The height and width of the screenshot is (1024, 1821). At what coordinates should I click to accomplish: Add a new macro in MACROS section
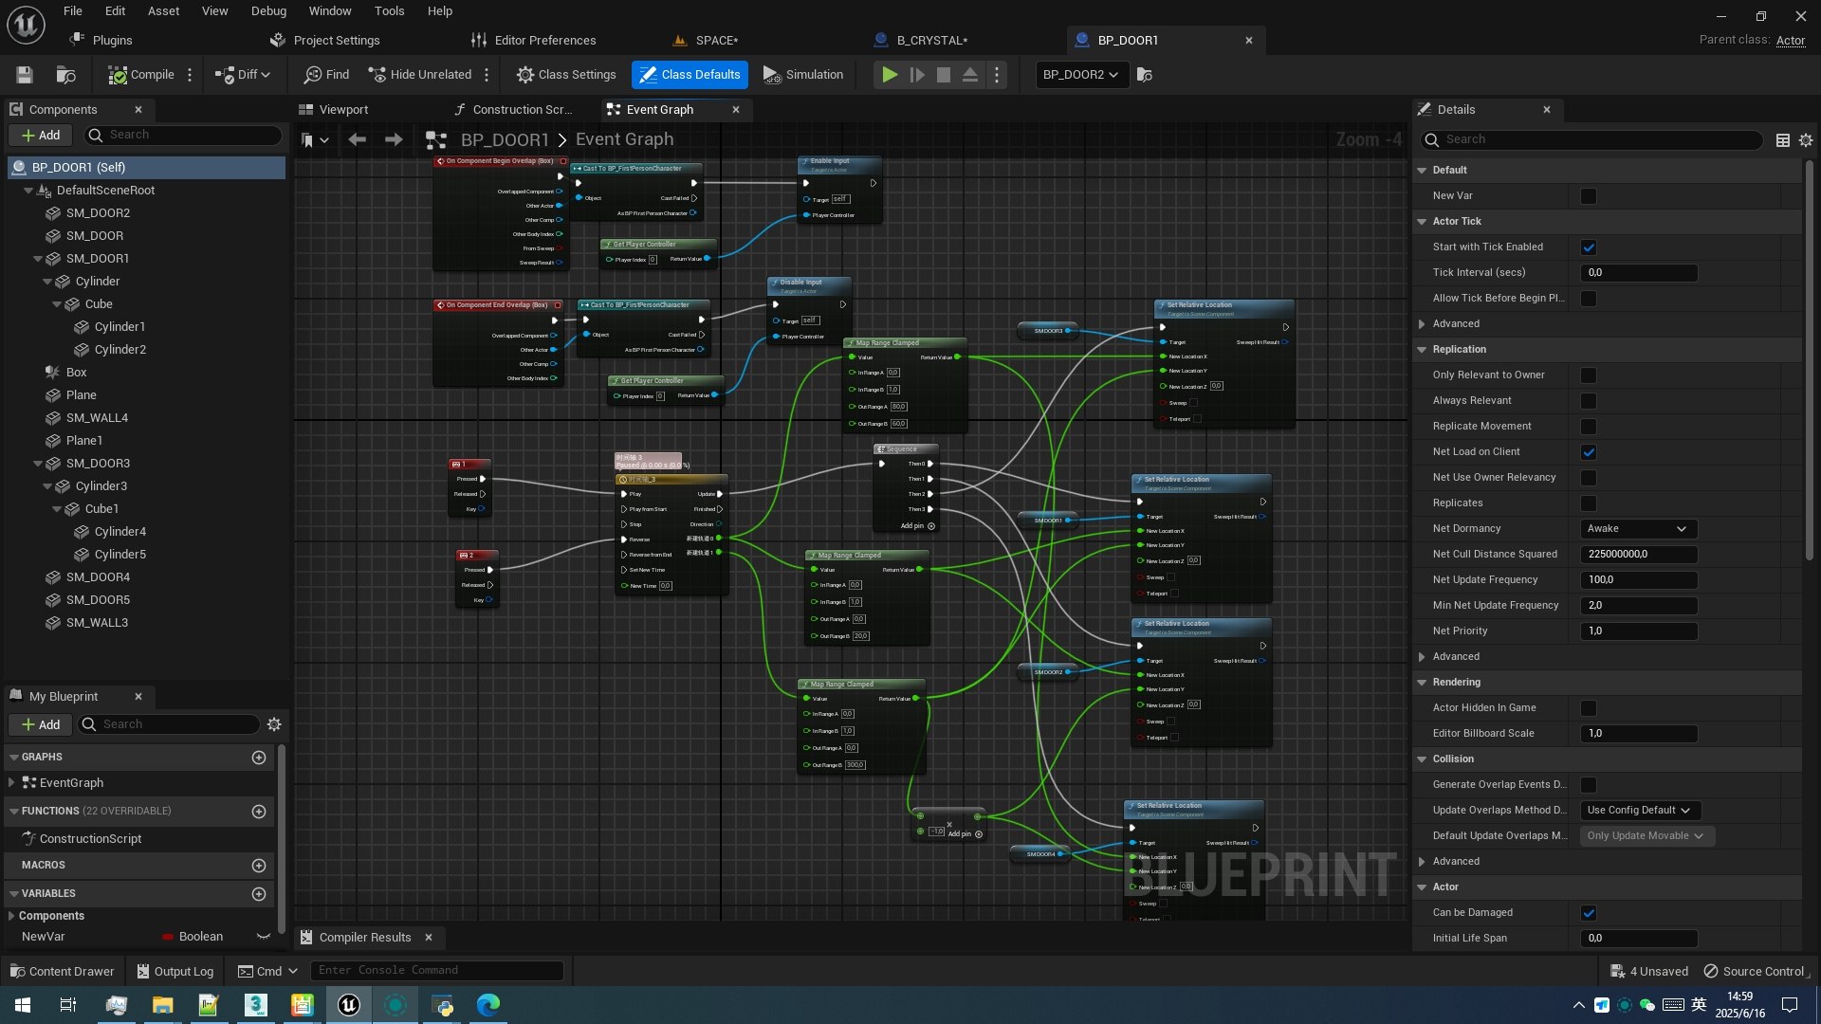[x=259, y=866]
